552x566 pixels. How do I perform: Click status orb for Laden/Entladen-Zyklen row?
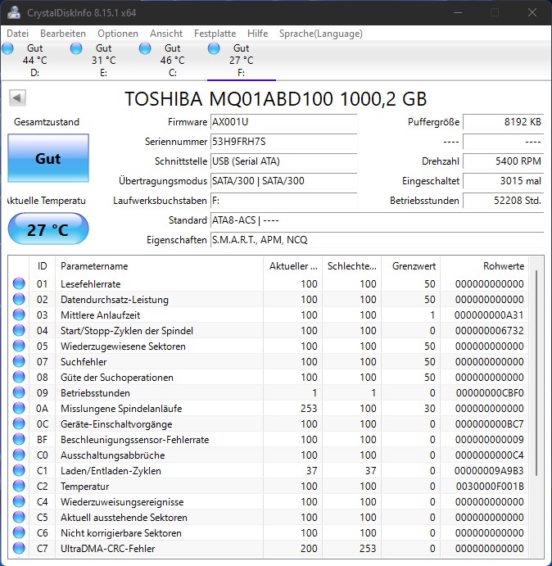pyautogui.click(x=19, y=470)
